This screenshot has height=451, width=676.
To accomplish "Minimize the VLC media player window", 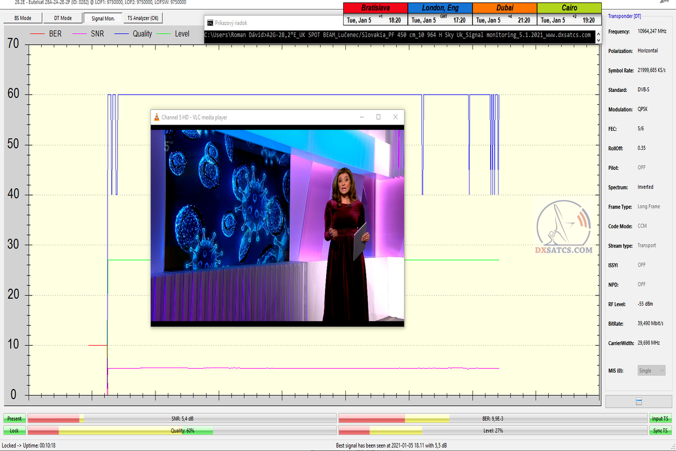I will coord(361,117).
